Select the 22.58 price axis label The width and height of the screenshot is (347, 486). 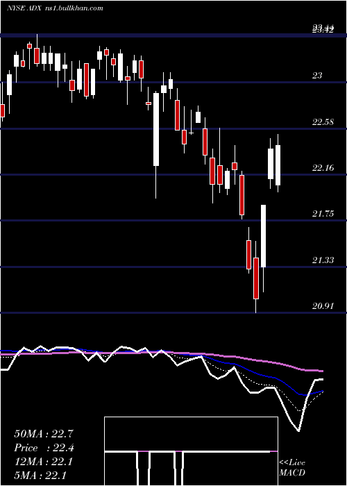(323, 121)
